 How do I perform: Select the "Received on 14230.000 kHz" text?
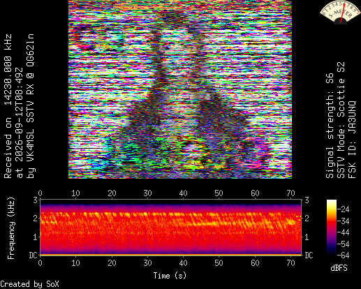pyautogui.click(x=8, y=106)
